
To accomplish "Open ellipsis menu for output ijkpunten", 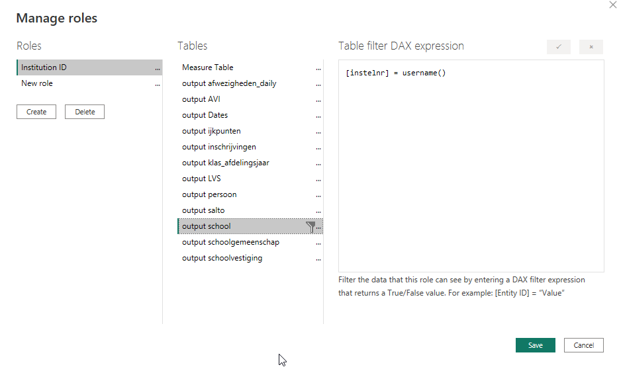I will [x=318, y=132].
